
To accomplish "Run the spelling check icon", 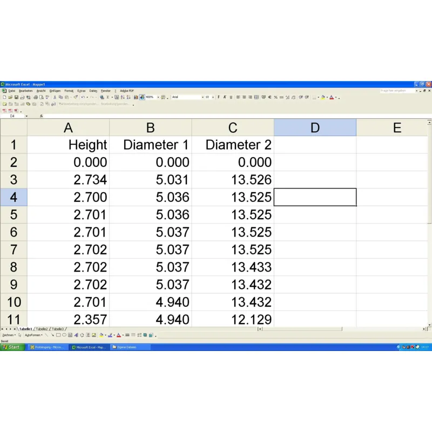I will [48, 97].
